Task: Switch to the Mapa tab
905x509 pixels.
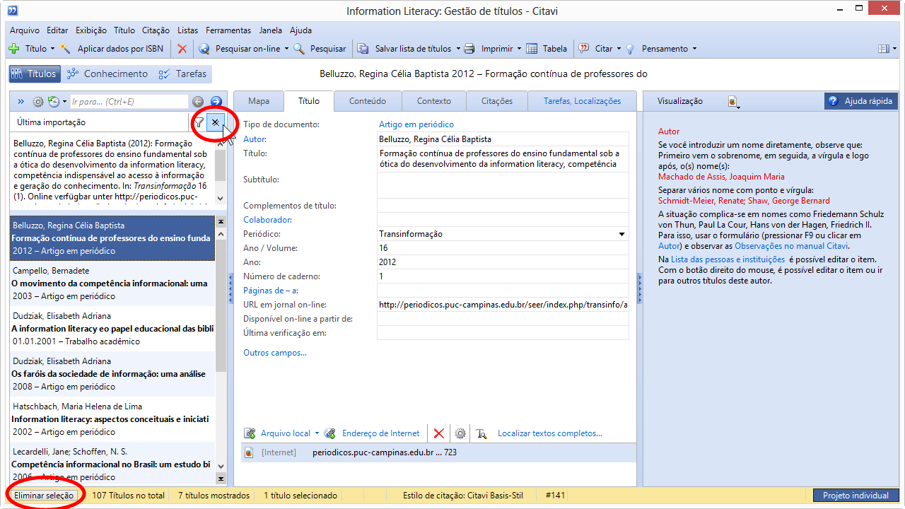Action: (259, 101)
